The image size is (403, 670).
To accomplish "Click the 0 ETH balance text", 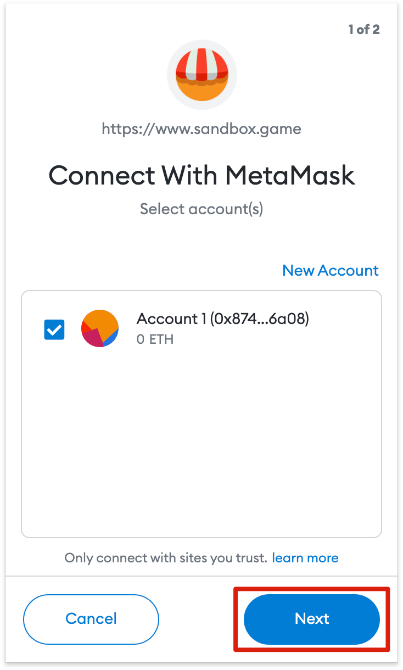I will pyautogui.click(x=155, y=339).
